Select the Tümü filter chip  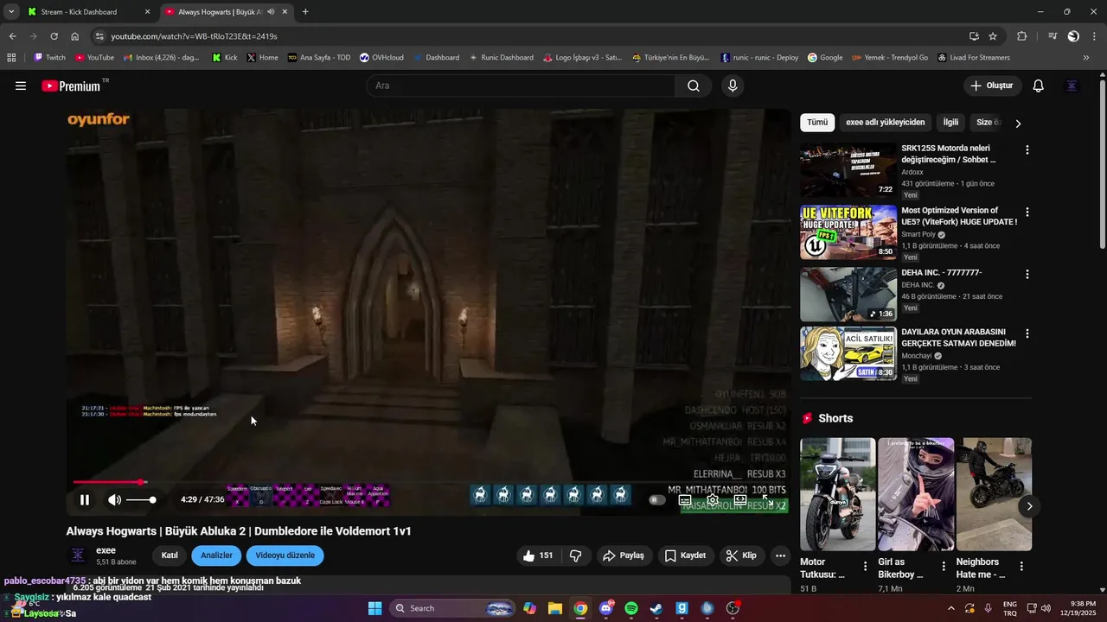pos(817,123)
